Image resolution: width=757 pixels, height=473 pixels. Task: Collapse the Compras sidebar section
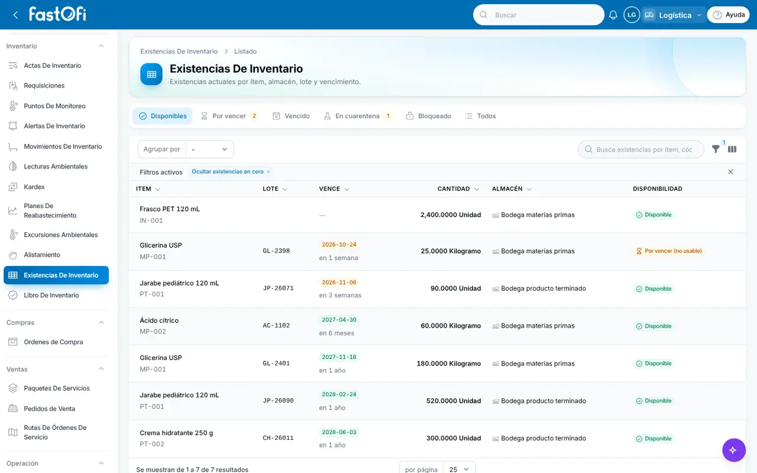[101, 323]
